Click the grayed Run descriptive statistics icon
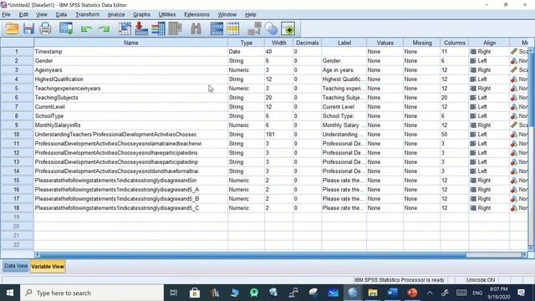Image resolution: width=535 pixels, height=301 pixels. 175,28
